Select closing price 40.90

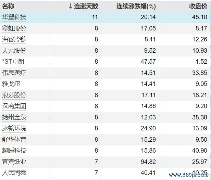pos(200,151)
